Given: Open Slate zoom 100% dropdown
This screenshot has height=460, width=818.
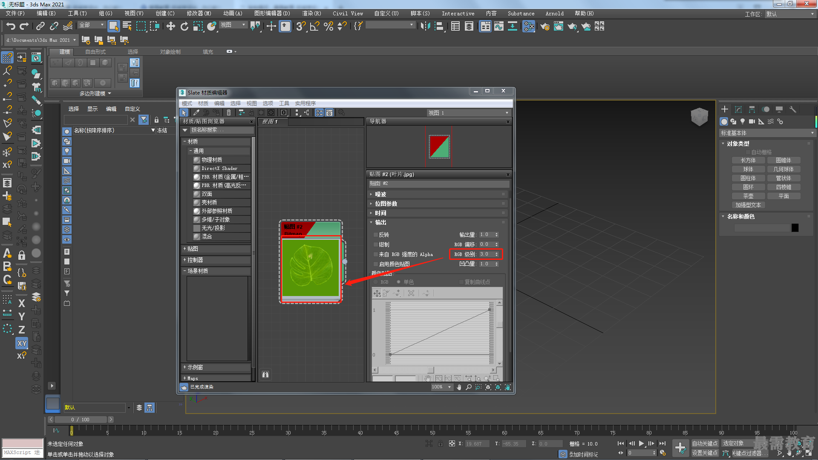Looking at the screenshot, I should (441, 387).
